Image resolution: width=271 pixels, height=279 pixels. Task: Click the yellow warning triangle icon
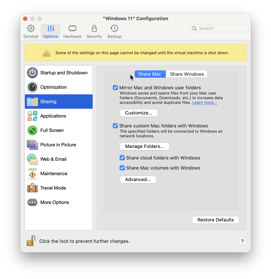pyautogui.click(x=46, y=53)
